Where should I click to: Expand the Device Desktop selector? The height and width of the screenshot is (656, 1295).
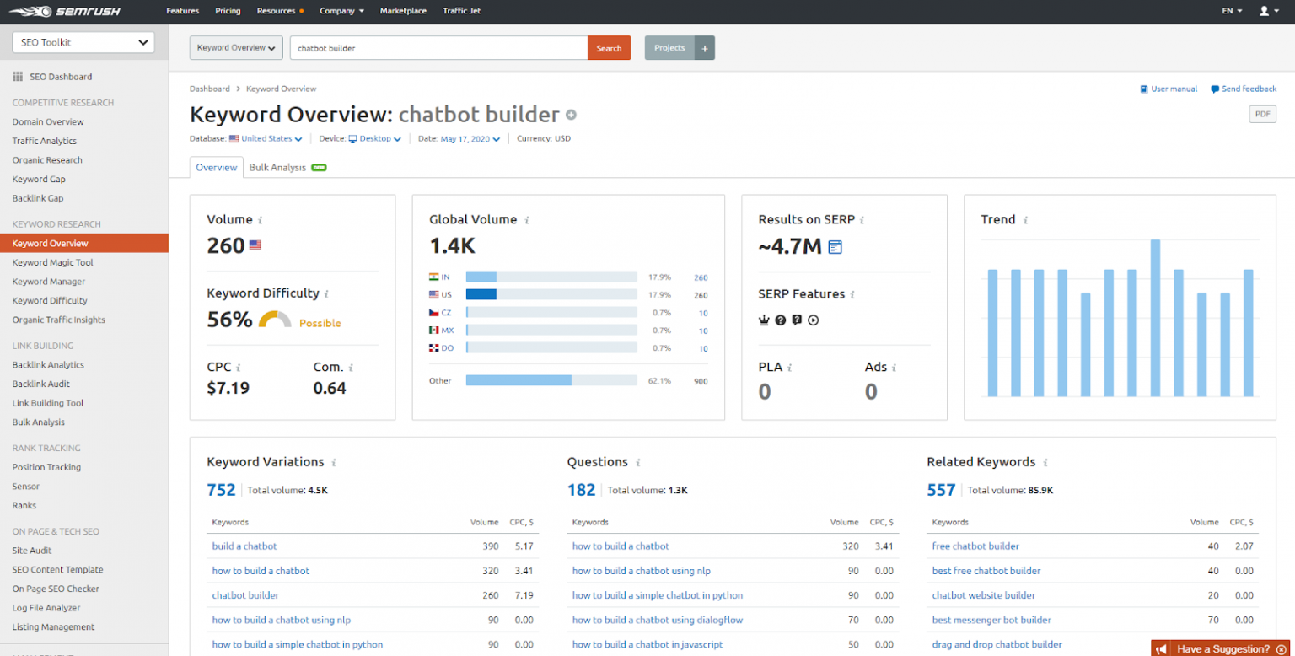(374, 138)
